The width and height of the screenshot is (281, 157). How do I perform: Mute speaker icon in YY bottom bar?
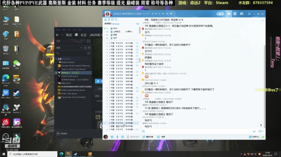coord(112,137)
